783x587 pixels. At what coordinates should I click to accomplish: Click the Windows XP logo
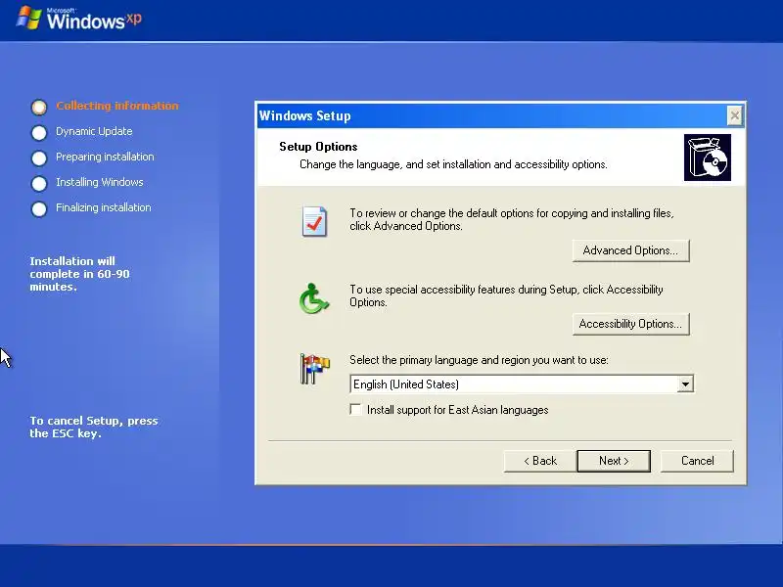tap(79, 19)
